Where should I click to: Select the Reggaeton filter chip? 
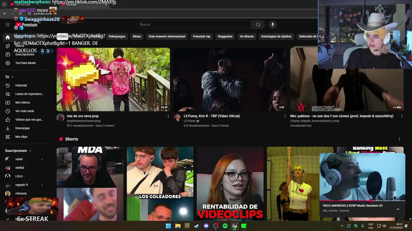point(225,37)
